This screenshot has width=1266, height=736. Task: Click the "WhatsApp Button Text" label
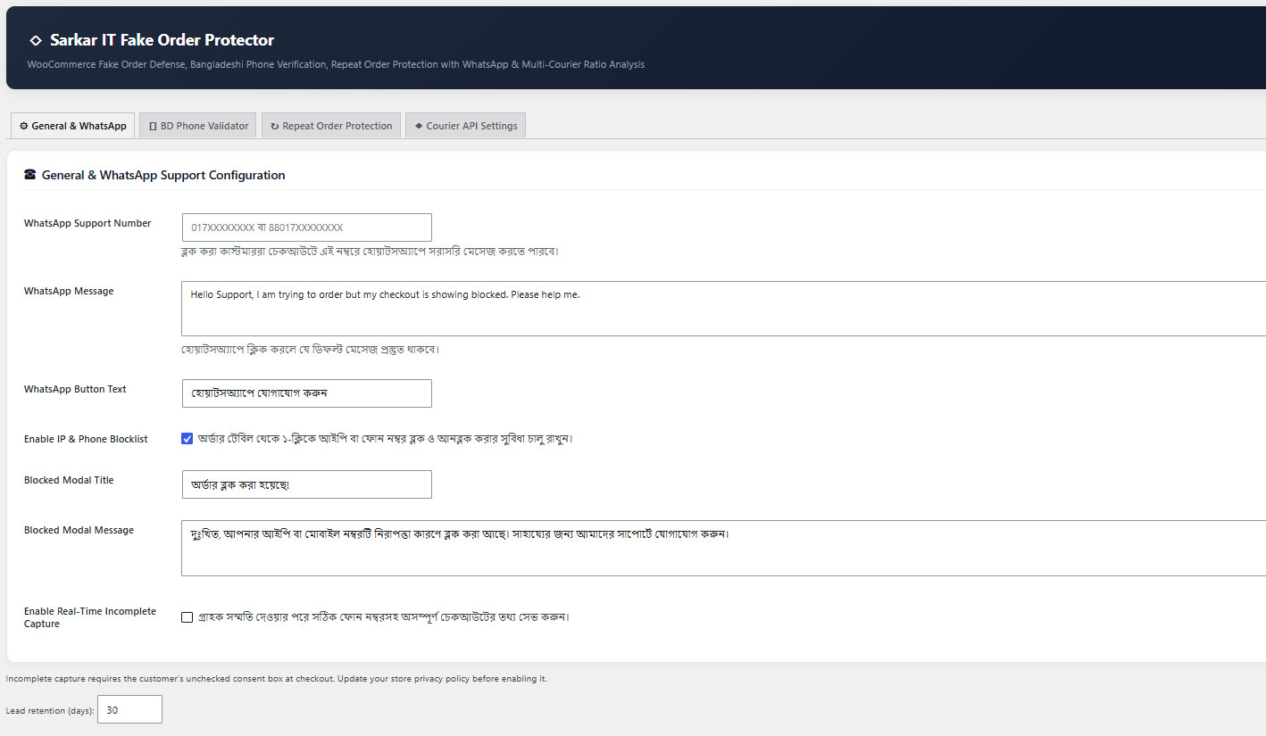click(x=75, y=389)
